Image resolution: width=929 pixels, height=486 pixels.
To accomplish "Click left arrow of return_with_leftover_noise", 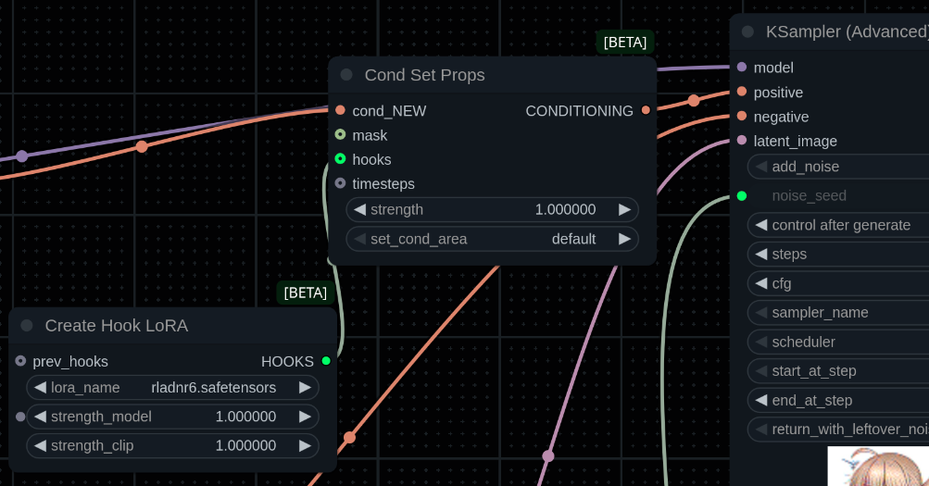I will (761, 430).
